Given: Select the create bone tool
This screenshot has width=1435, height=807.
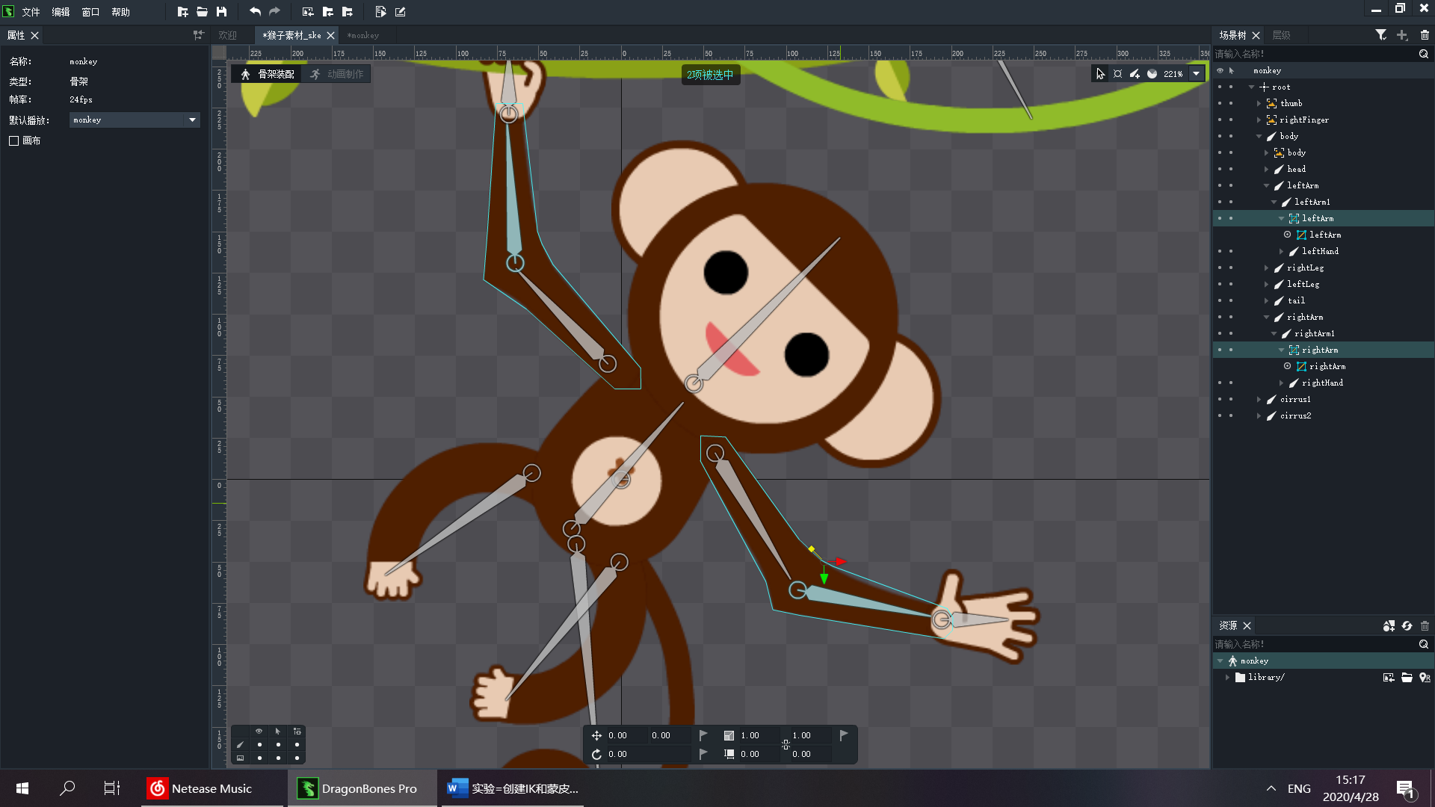Looking at the screenshot, I should tap(1135, 74).
